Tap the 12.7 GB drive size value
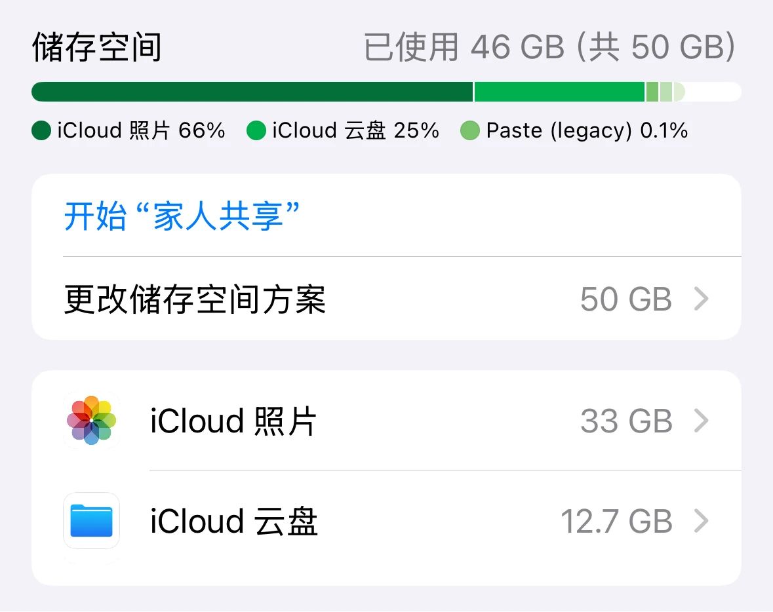773x612 pixels. coord(616,521)
